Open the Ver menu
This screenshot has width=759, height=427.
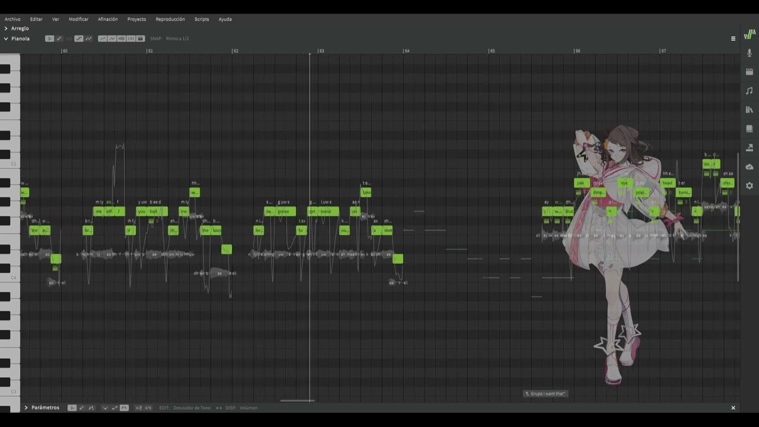[56, 19]
